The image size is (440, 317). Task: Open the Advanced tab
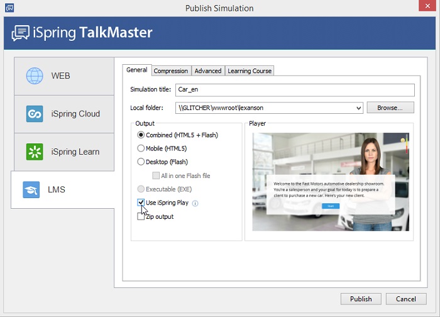point(207,71)
